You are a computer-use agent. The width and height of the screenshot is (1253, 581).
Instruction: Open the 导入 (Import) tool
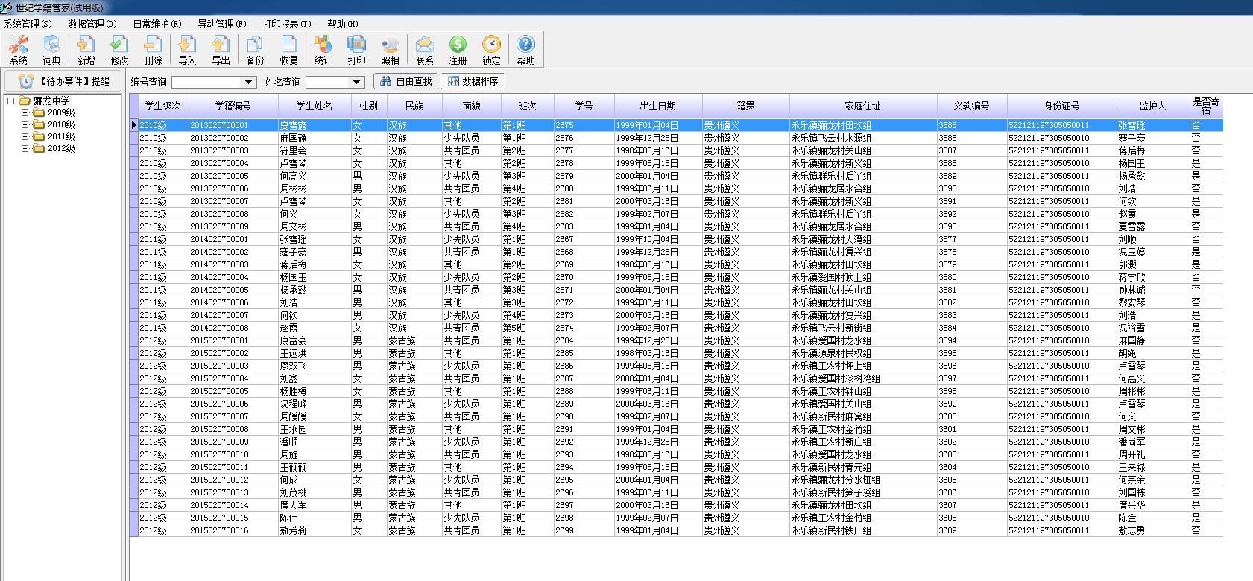click(187, 49)
